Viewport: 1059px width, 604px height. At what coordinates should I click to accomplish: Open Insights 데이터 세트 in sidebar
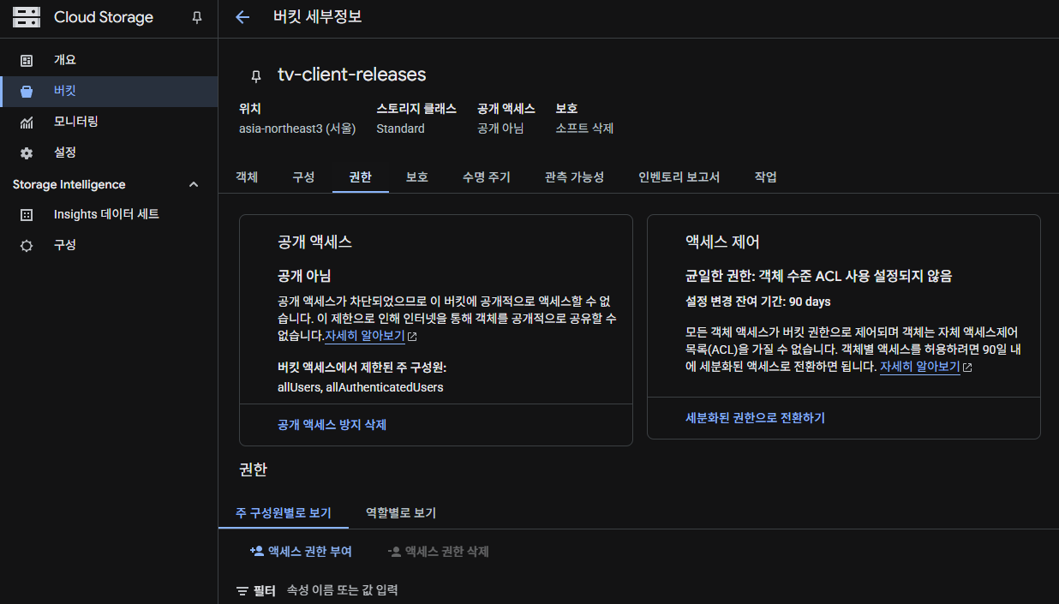tap(109, 214)
